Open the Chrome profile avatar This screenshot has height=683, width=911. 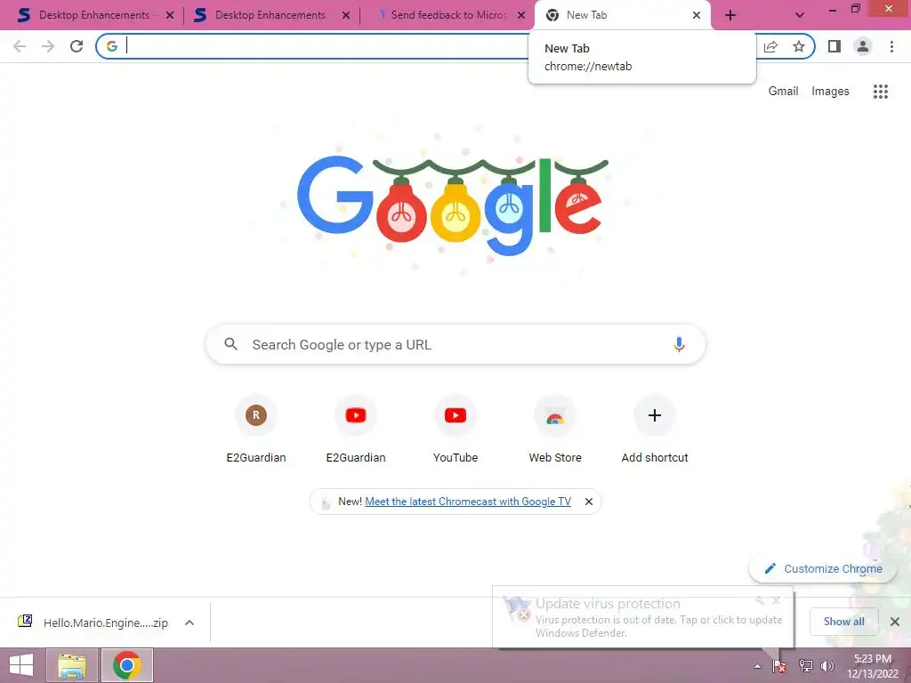pos(863,46)
